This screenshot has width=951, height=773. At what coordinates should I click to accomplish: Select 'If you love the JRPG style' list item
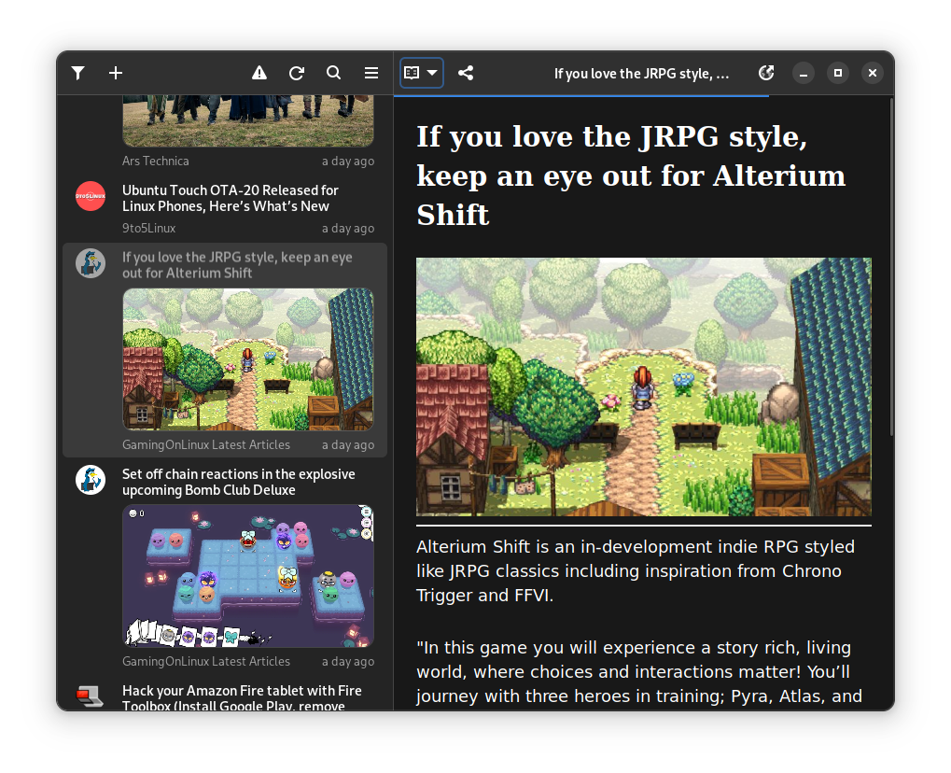(224, 350)
